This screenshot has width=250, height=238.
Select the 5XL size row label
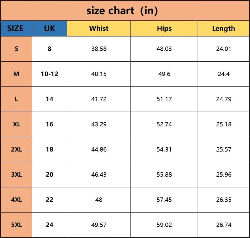16,225
